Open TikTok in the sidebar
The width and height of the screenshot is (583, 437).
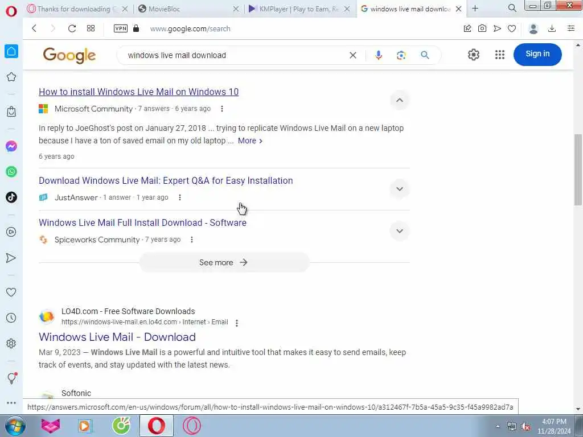(11, 197)
